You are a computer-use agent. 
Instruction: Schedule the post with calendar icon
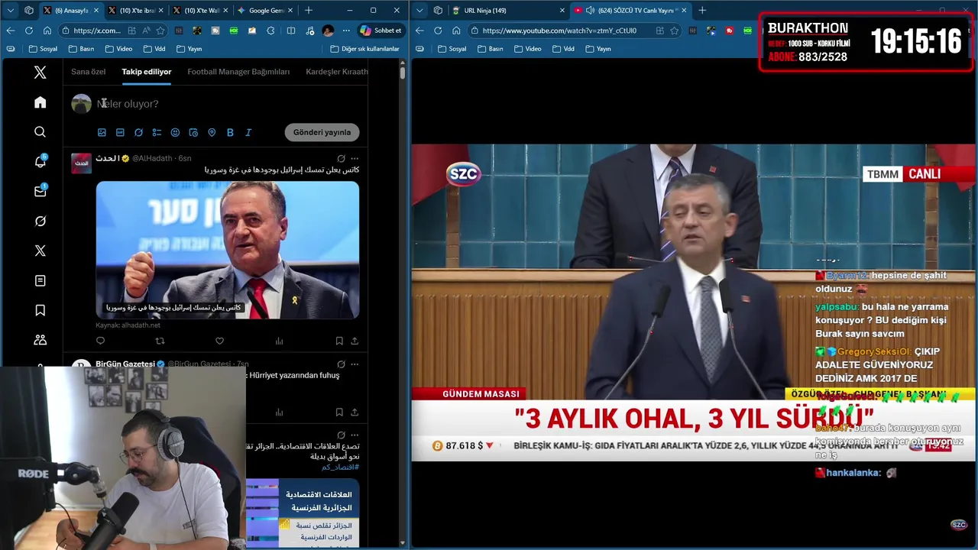pos(193,132)
